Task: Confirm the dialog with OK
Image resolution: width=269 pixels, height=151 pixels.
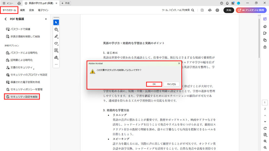Action: pyautogui.click(x=154, y=84)
